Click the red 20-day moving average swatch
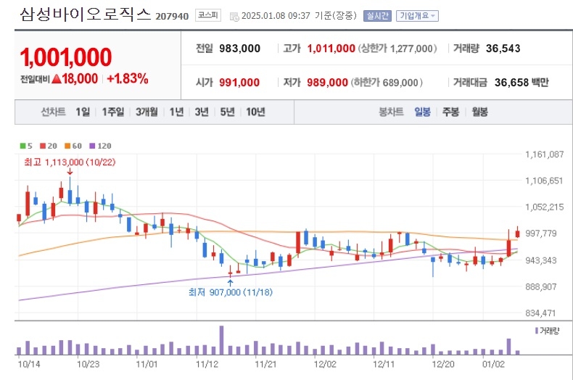The width and height of the screenshot is (573, 380). 43,146
